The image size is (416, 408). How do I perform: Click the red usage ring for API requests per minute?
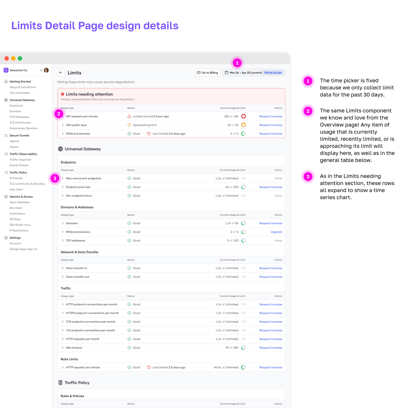point(244,116)
